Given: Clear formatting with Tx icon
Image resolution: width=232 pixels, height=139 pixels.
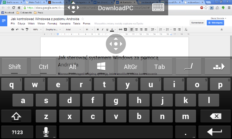Looking at the screenshot, I should [186, 30].
